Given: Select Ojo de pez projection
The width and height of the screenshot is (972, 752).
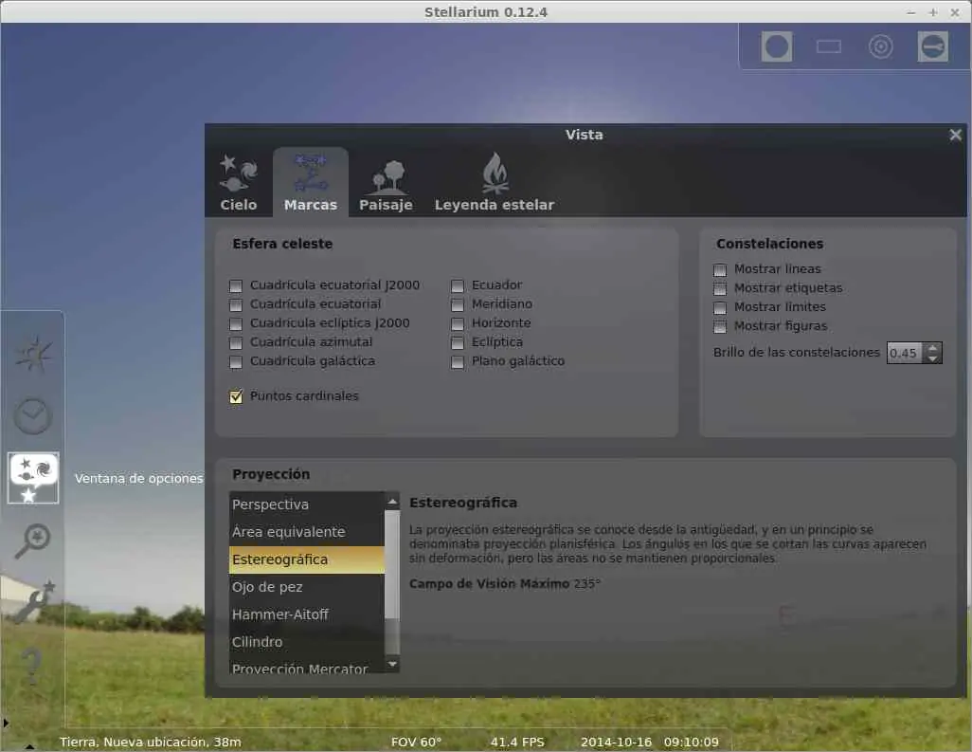Looking at the screenshot, I should (x=307, y=587).
